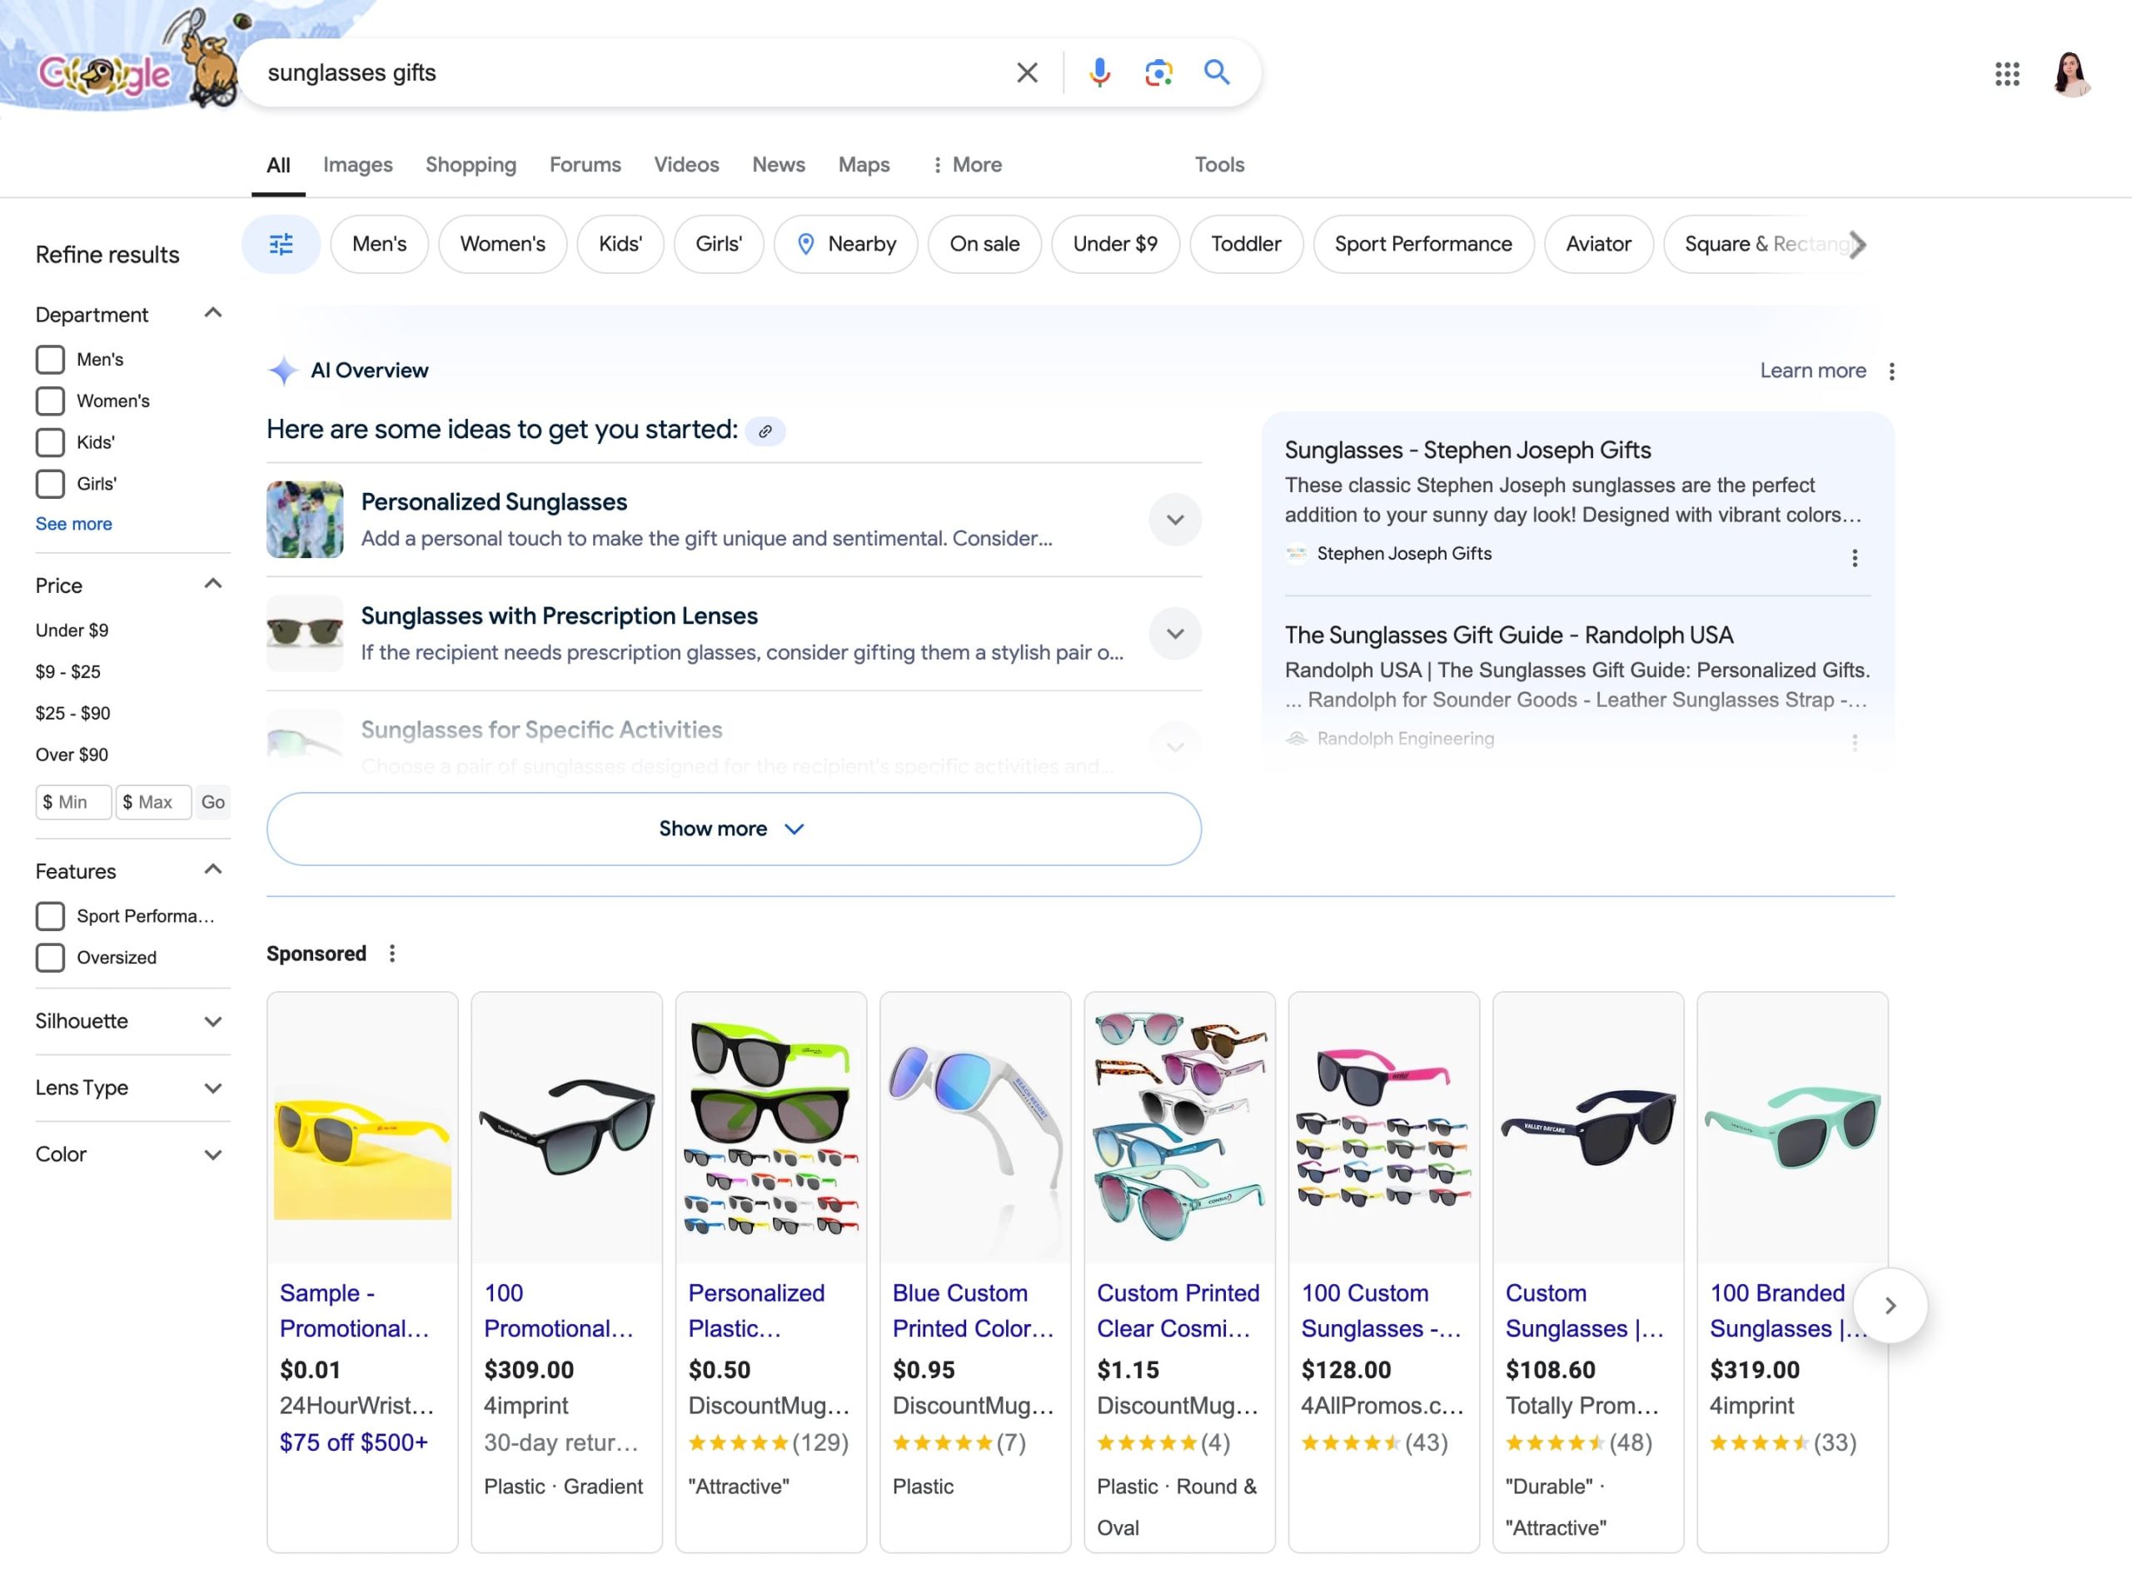This screenshot has height=1584, width=2132.
Task: Click Show more in AI Overview
Action: click(x=734, y=827)
